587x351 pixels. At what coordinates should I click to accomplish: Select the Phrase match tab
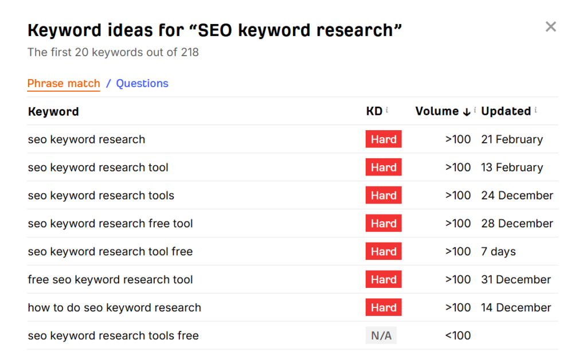64,84
